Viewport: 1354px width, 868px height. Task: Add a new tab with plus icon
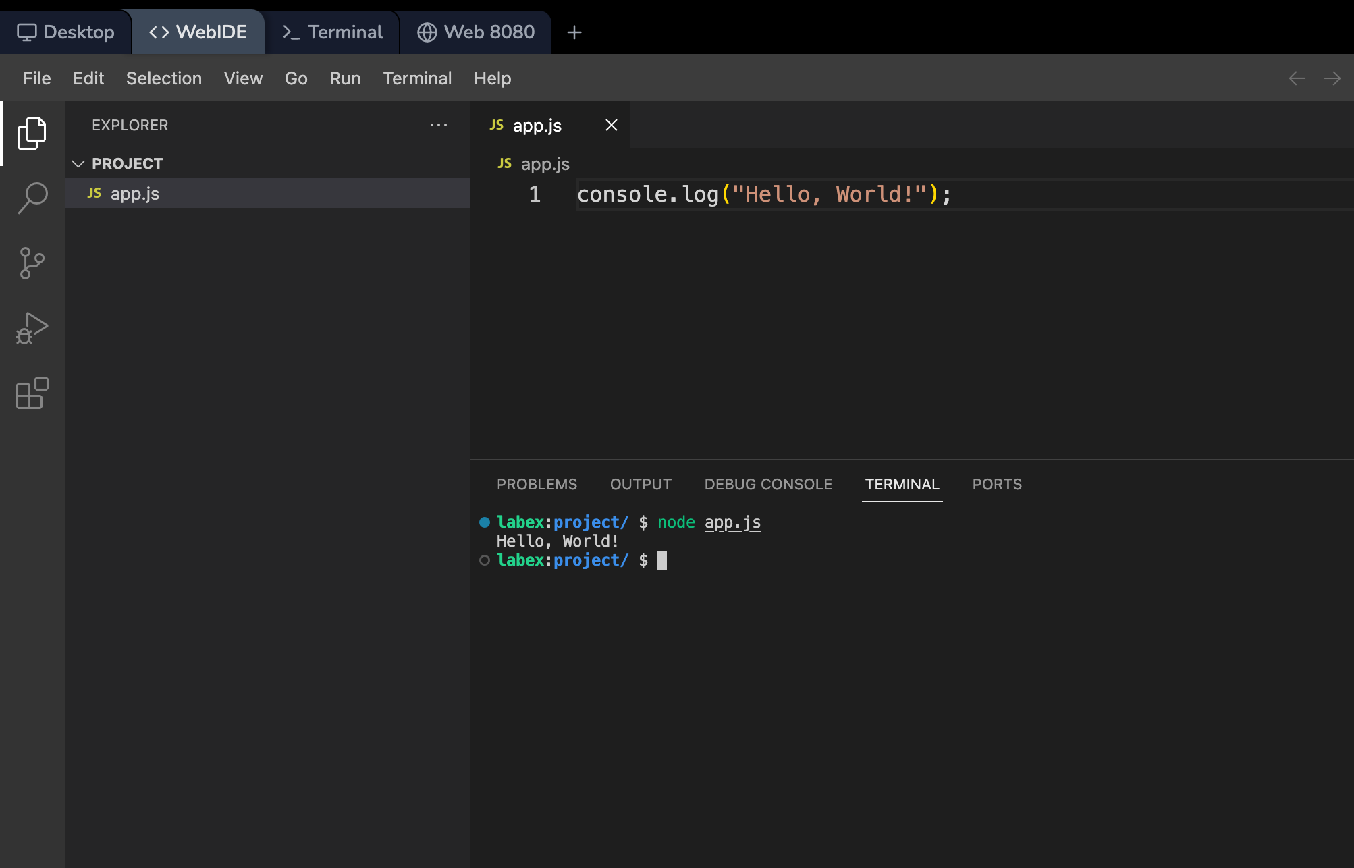pos(574,32)
